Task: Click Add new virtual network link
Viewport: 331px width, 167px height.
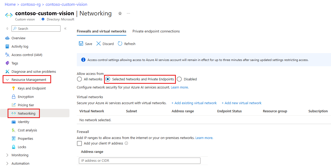Action: (241, 103)
